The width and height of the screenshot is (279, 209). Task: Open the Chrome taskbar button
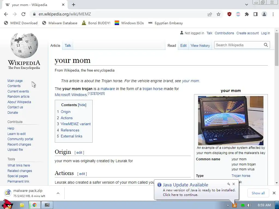pos(35,205)
